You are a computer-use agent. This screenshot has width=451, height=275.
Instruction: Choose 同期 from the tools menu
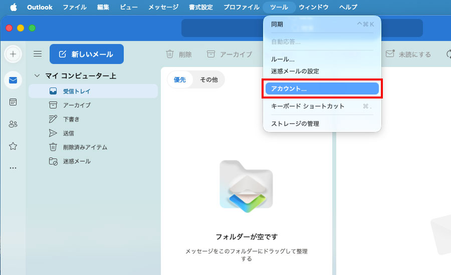322,24
